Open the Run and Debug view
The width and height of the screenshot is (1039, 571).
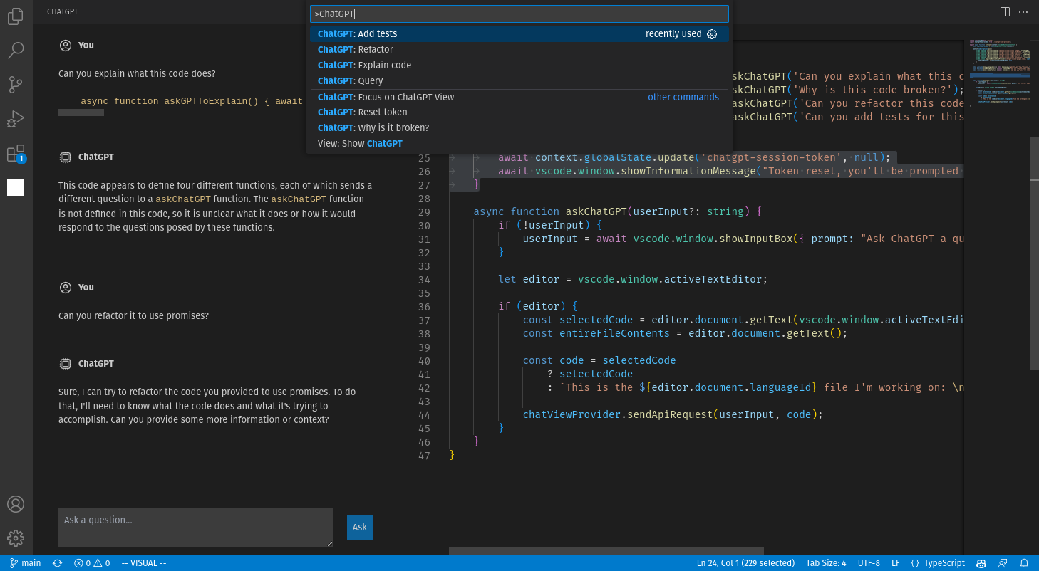(x=16, y=118)
